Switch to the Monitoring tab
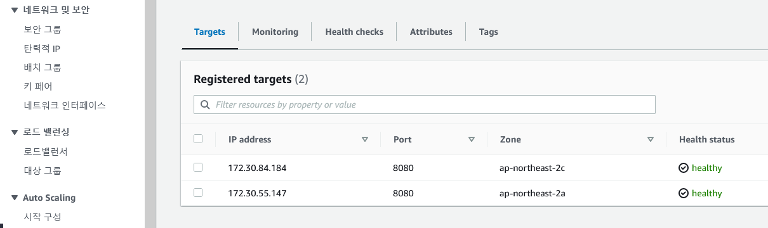 tap(275, 32)
